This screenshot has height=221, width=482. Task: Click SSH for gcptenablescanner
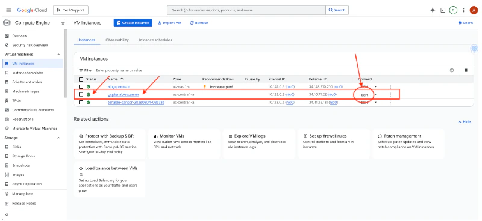[365, 95]
